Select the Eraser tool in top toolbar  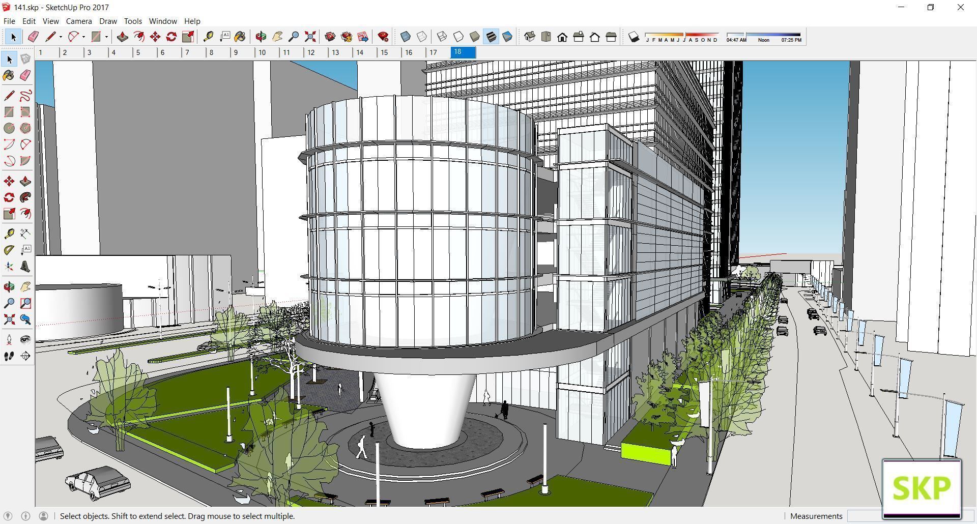[x=33, y=37]
